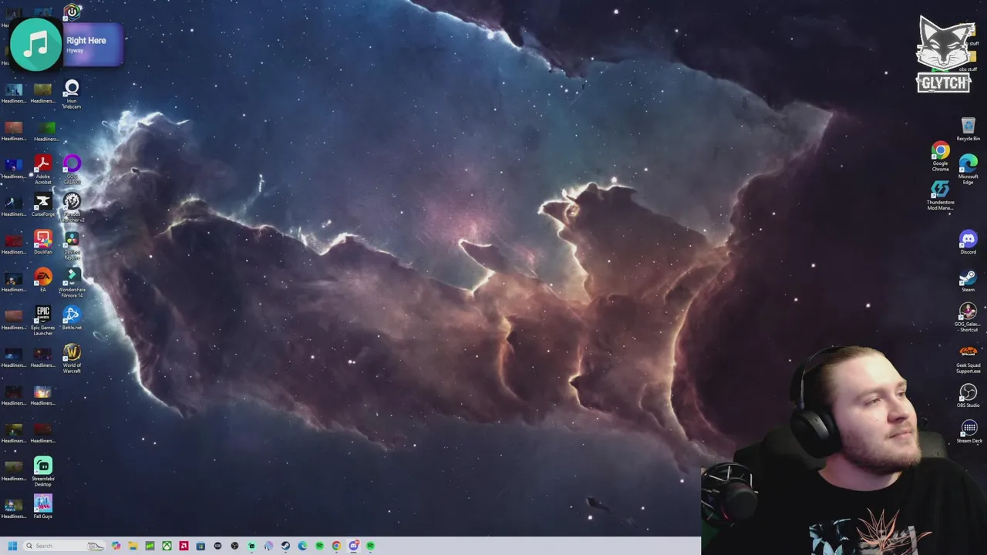Viewport: 987px width, 555px height.
Task: Open Xbox app on taskbar
Action: 167,546
